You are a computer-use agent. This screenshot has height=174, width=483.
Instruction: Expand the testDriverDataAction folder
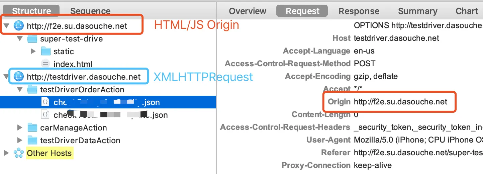[20, 141]
